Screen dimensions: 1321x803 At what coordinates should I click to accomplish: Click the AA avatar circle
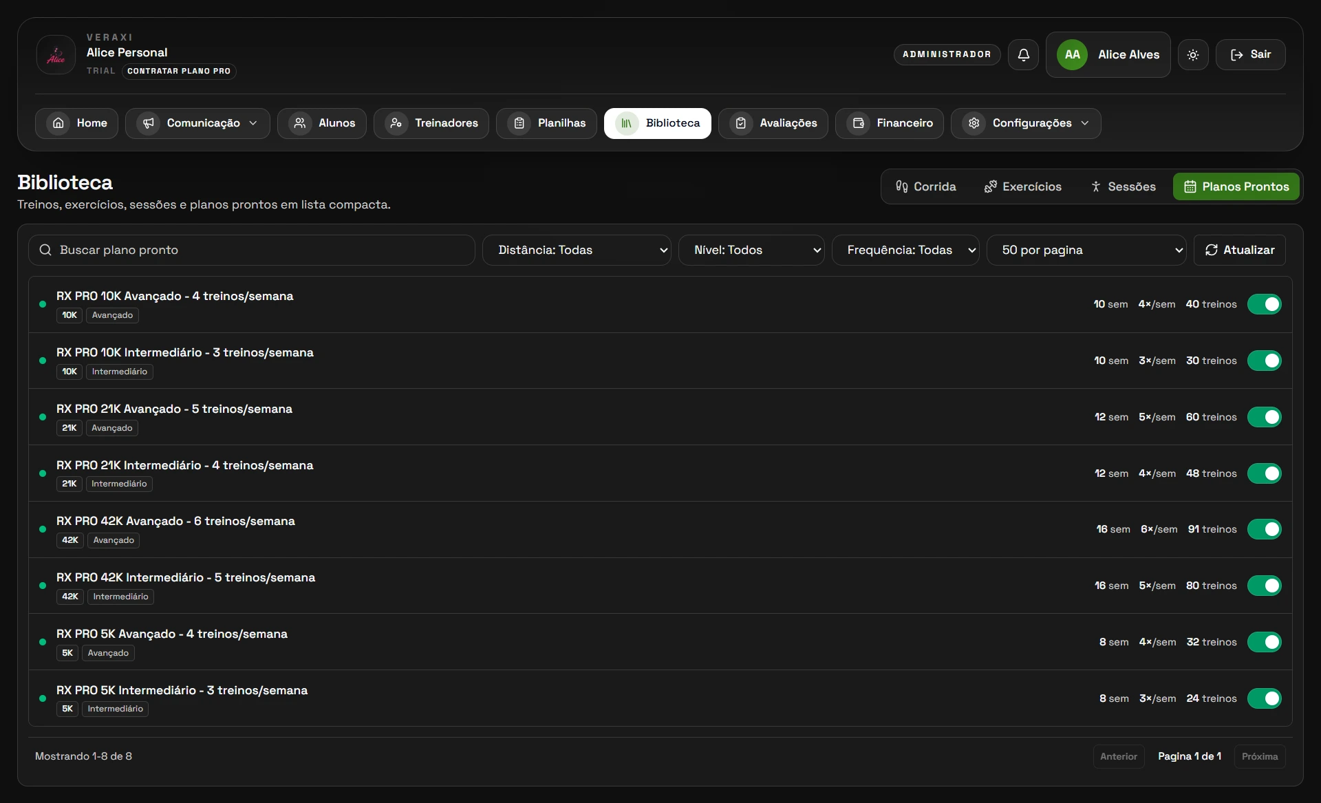click(1072, 54)
